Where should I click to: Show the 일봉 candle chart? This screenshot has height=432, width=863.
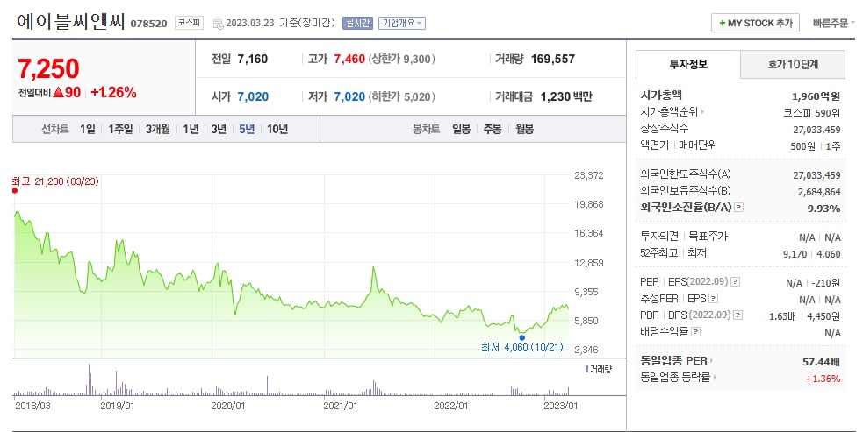(461, 129)
